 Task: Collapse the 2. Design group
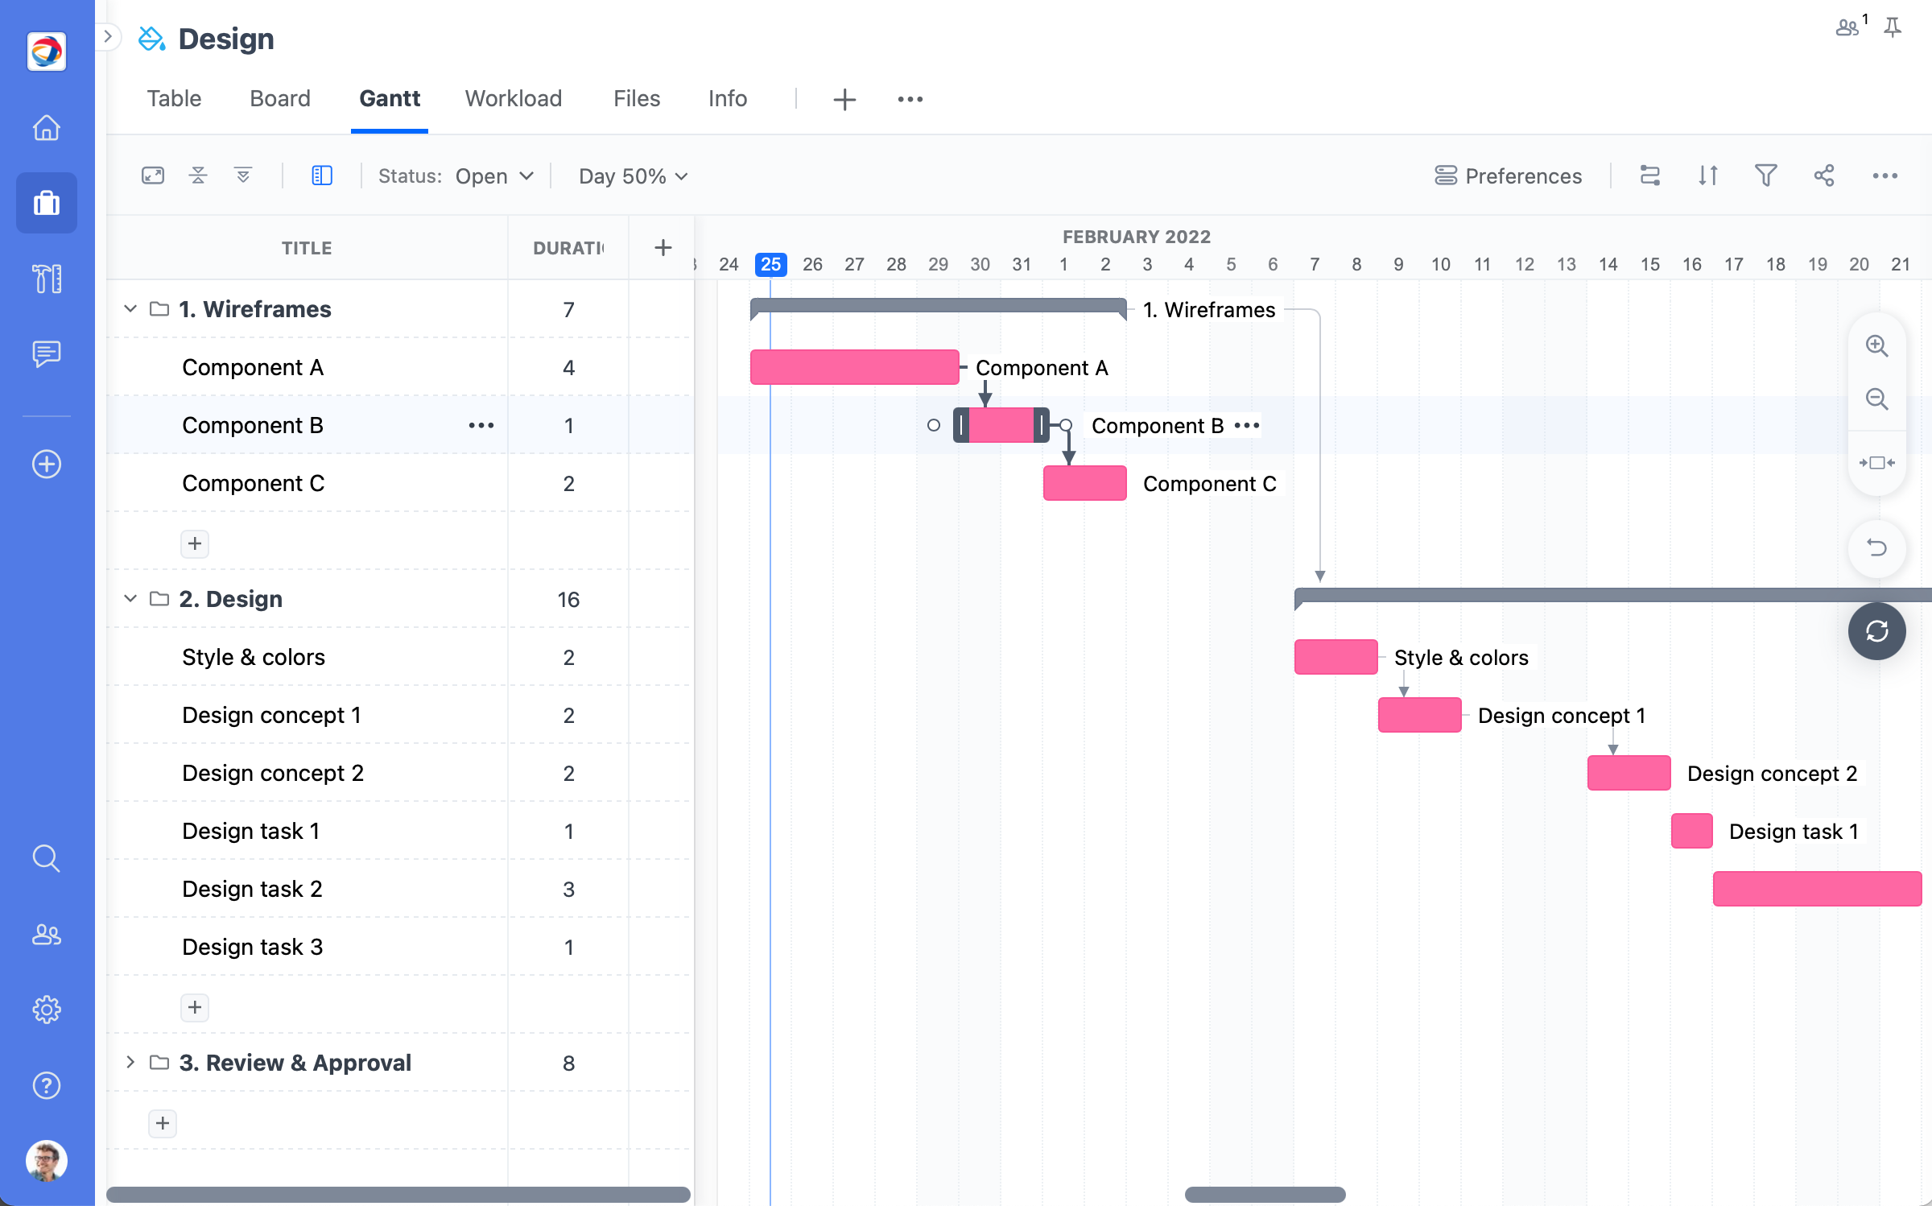pos(130,598)
